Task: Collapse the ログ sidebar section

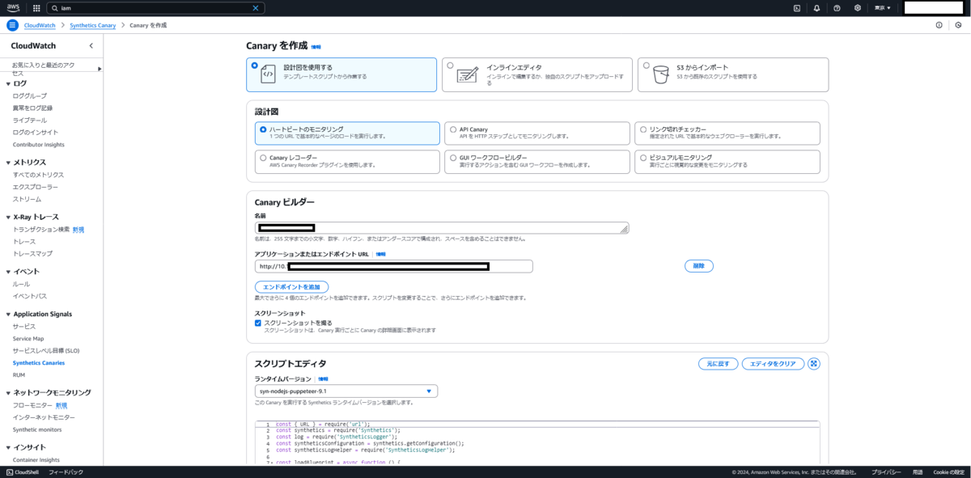Action: pyautogui.click(x=8, y=83)
